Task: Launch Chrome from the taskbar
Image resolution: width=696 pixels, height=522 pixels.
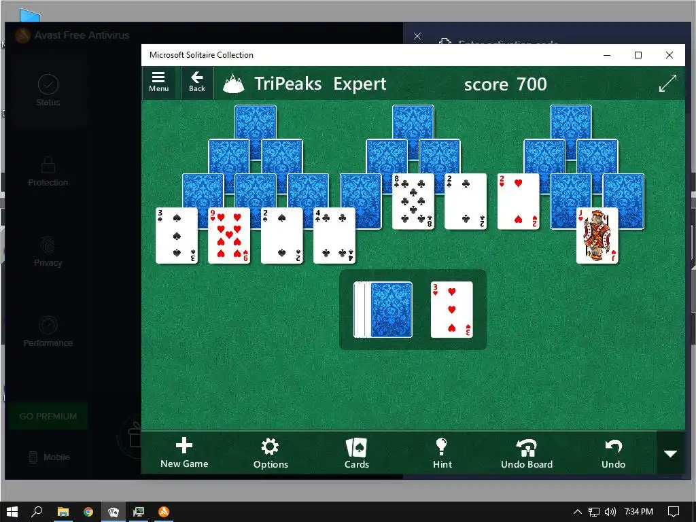Action: [x=88, y=512]
